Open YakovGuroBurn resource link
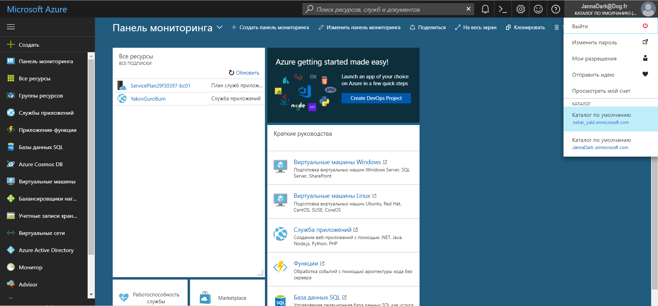 tap(148, 99)
